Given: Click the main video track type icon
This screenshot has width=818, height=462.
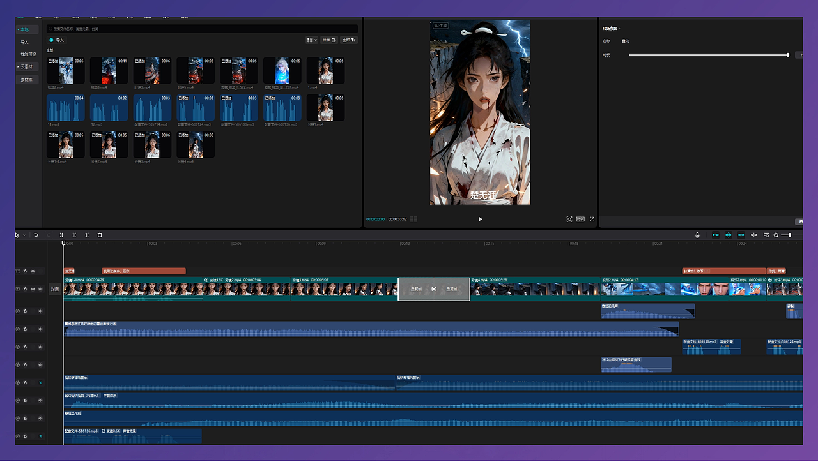Looking at the screenshot, I should [18, 289].
